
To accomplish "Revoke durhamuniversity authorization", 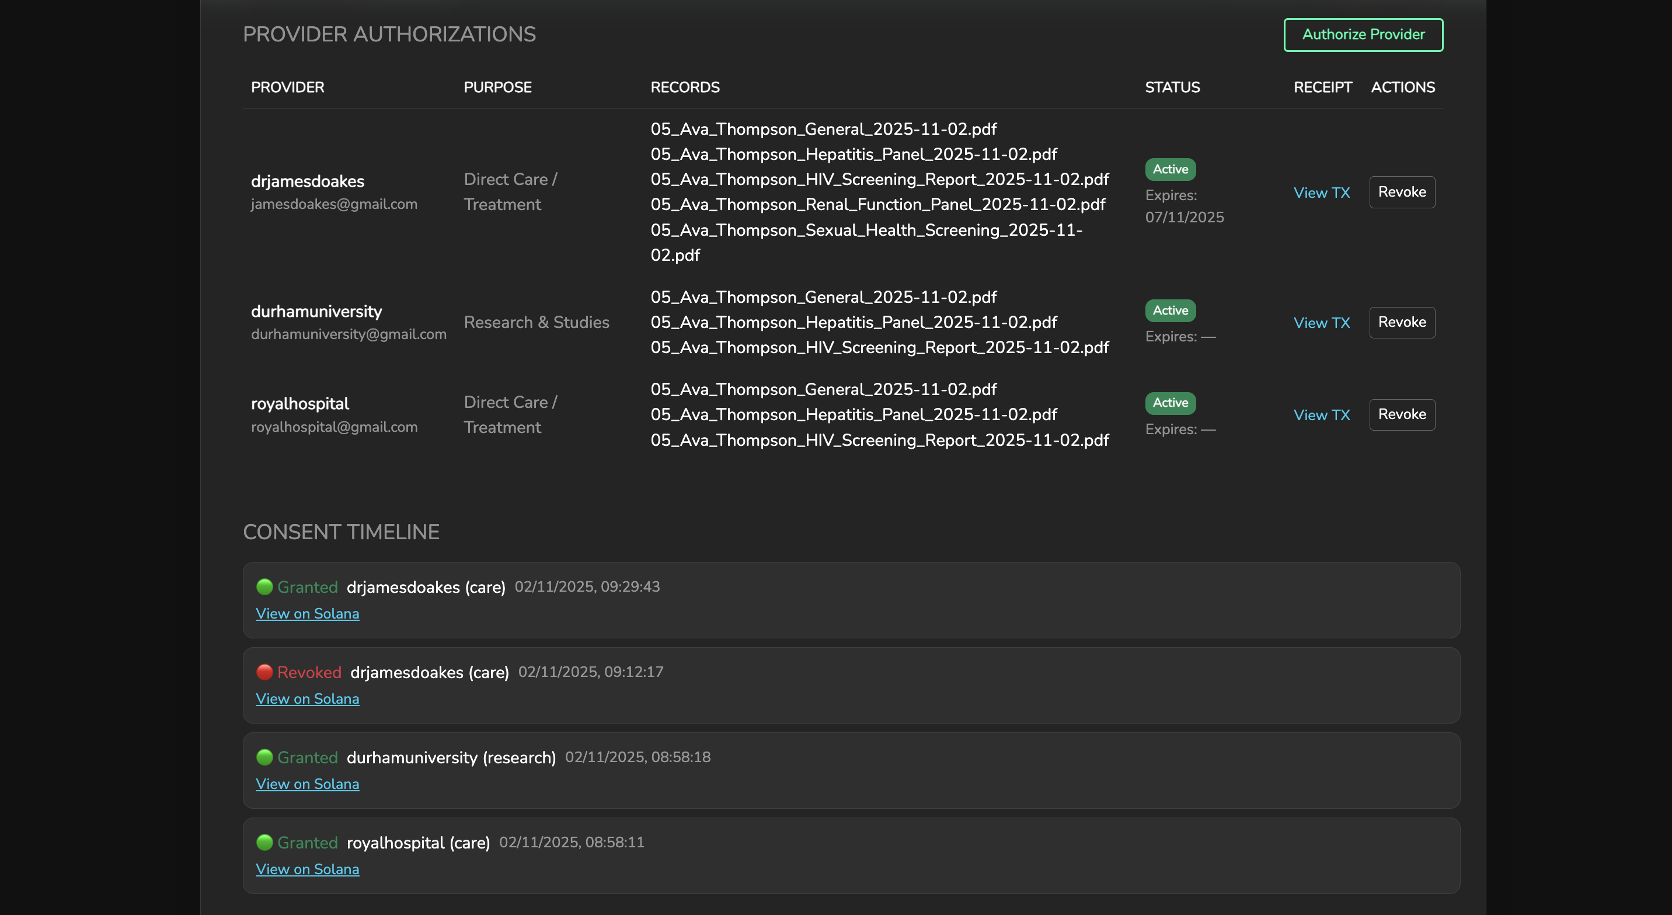I will point(1401,323).
